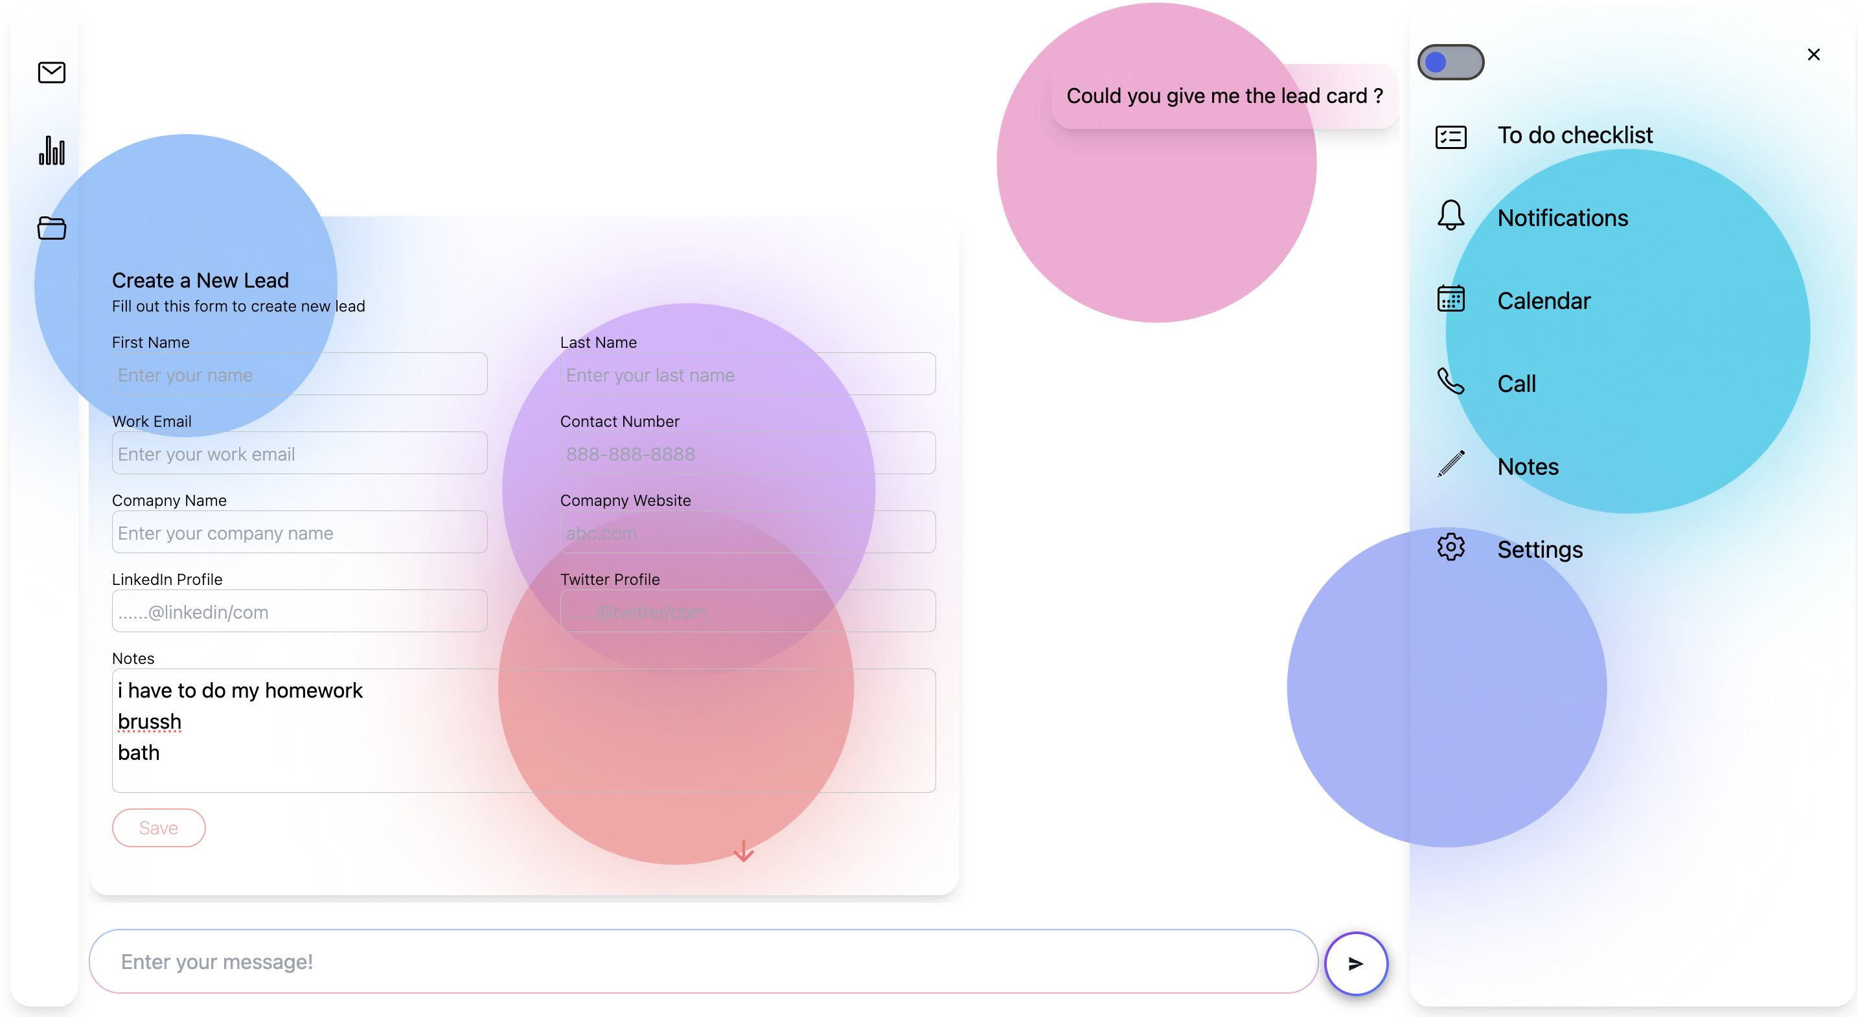Click the First Name input field

(299, 374)
